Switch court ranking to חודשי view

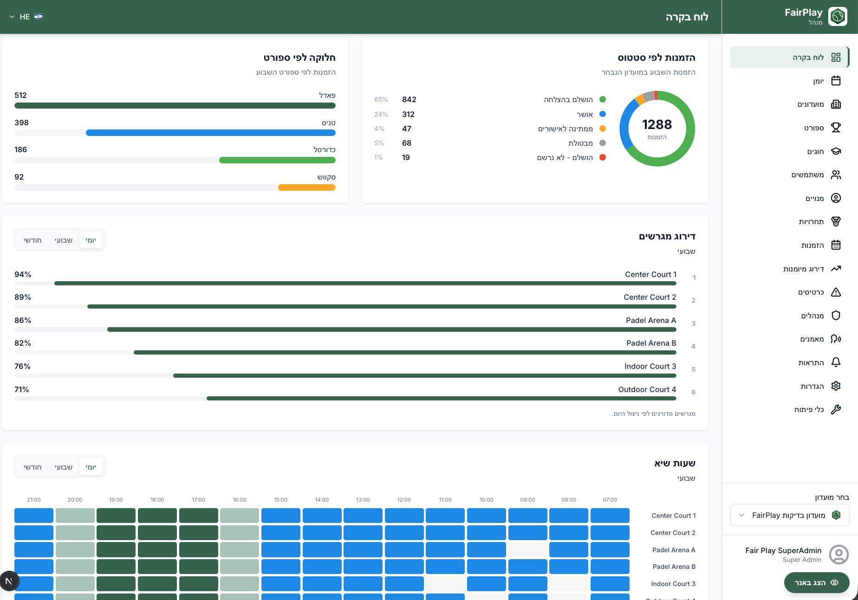click(x=32, y=240)
